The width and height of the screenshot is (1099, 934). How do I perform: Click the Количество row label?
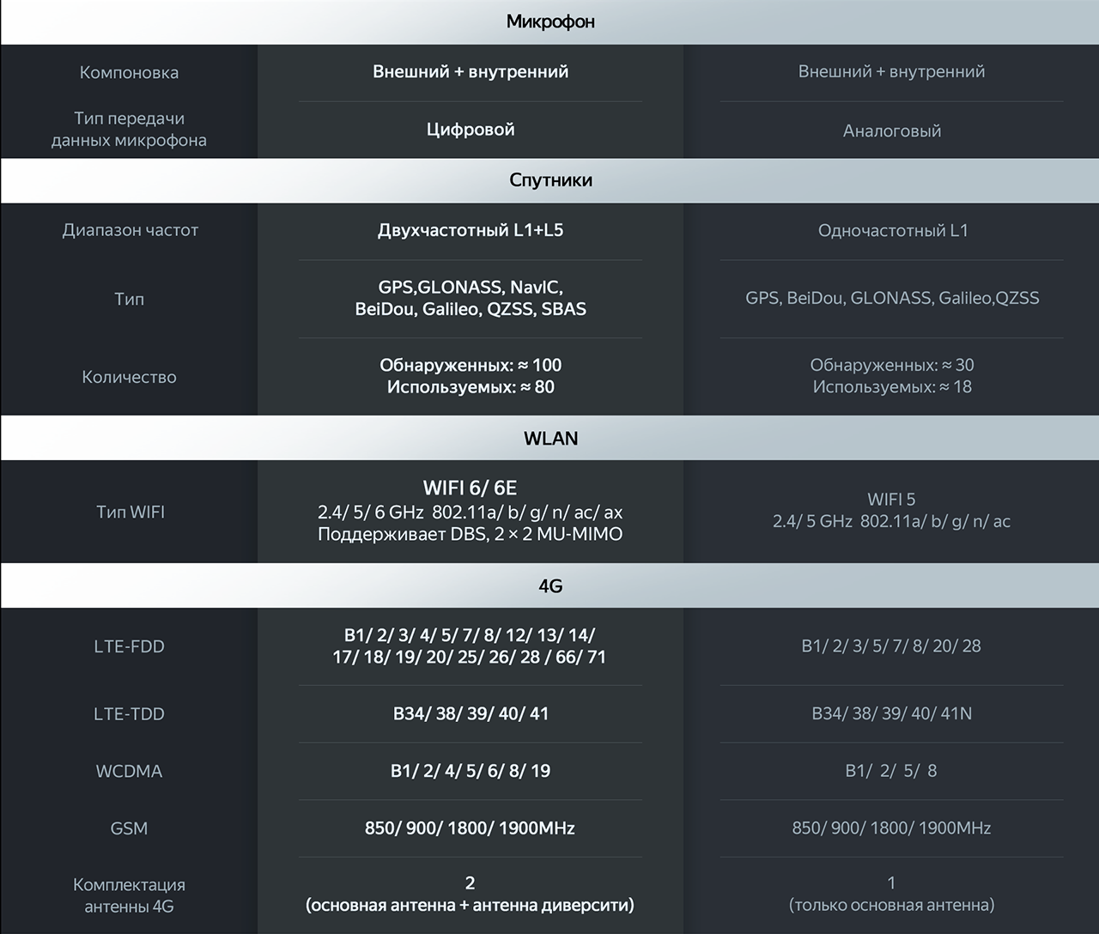(x=129, y=377)
